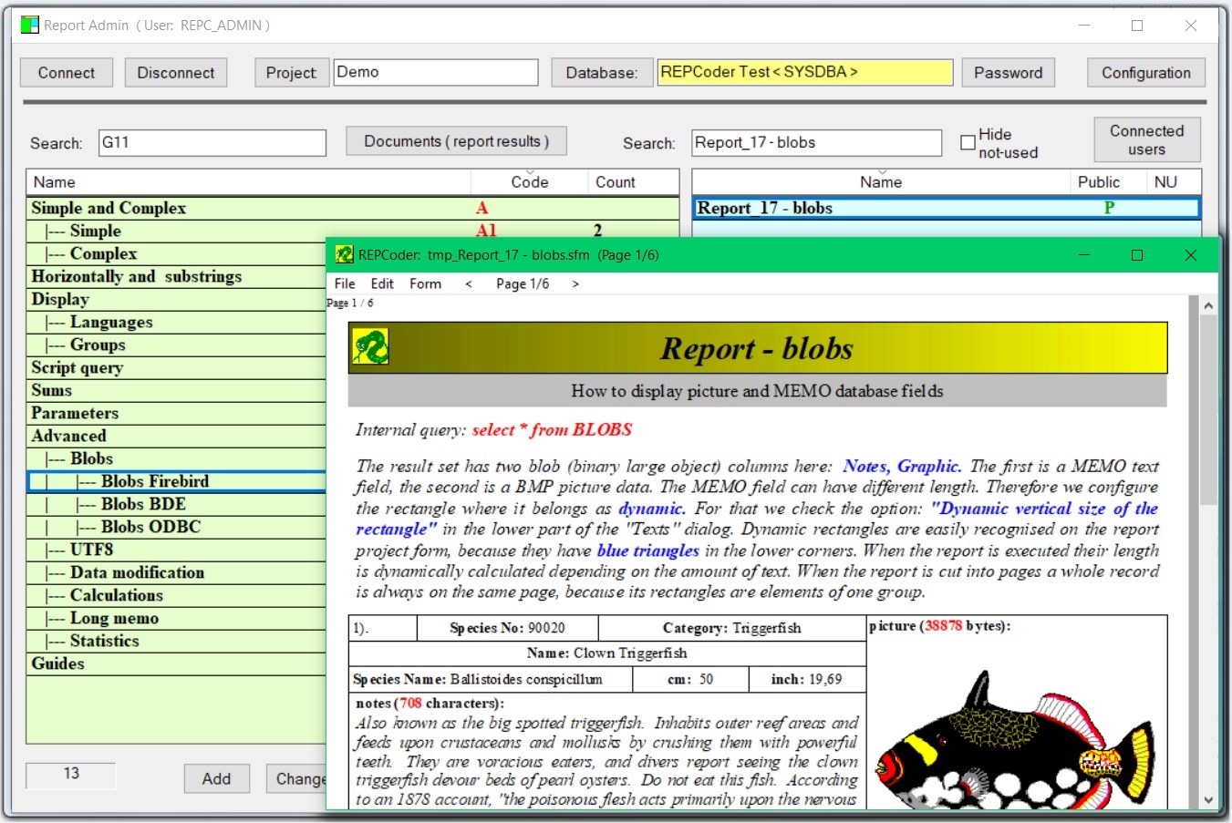
Task: Select the Simple tree row
Action: (x=353, y=231)
